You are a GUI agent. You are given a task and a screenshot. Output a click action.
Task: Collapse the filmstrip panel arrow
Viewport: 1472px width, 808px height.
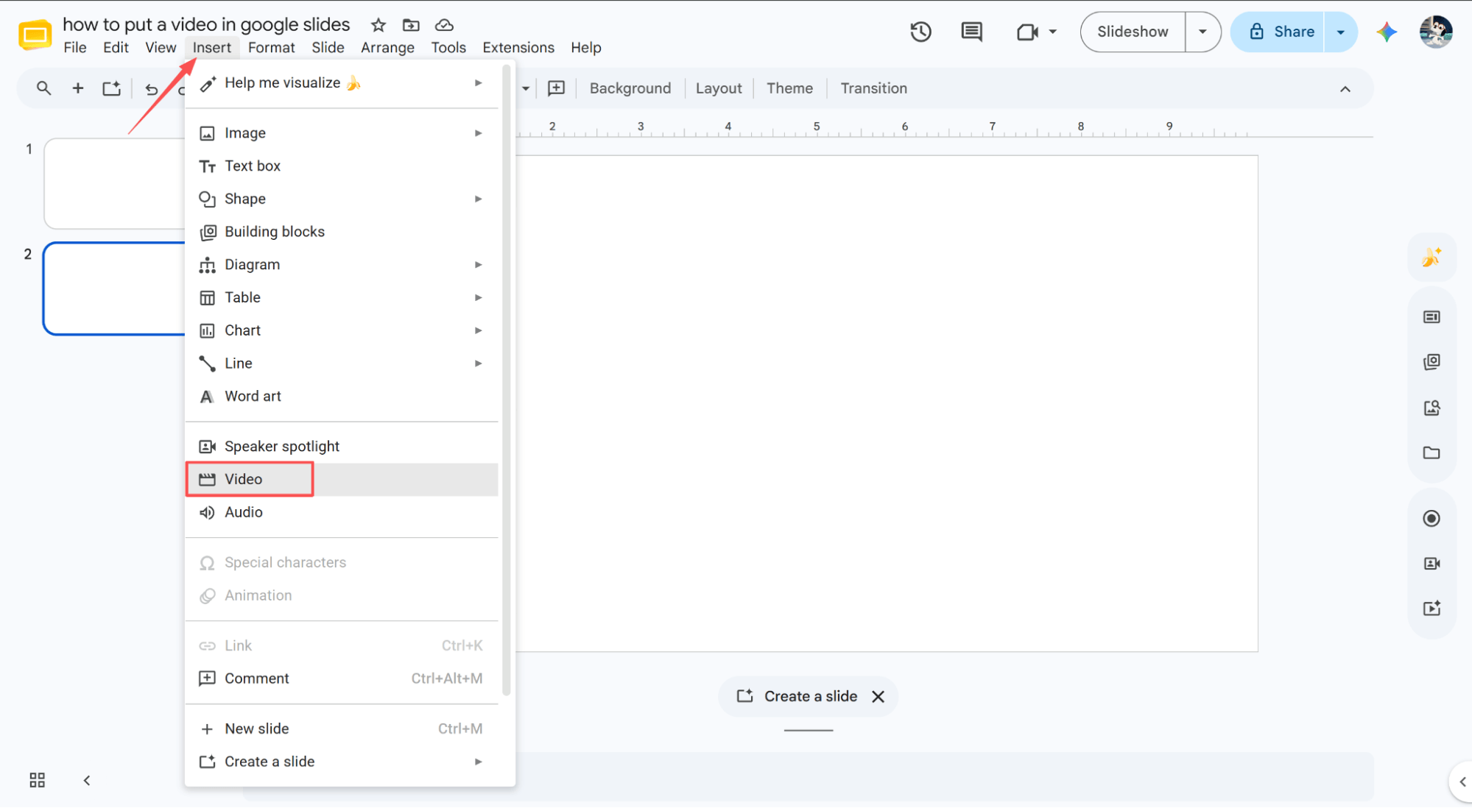coord(87,780)
